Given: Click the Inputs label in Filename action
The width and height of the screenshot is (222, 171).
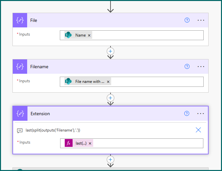Looking at the screenshot, I should [25, 81].
